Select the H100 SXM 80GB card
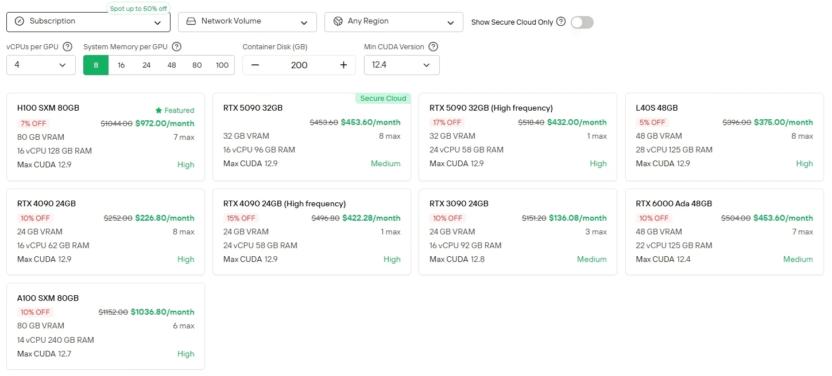832x376 pixels. click(x=106, y=137)
